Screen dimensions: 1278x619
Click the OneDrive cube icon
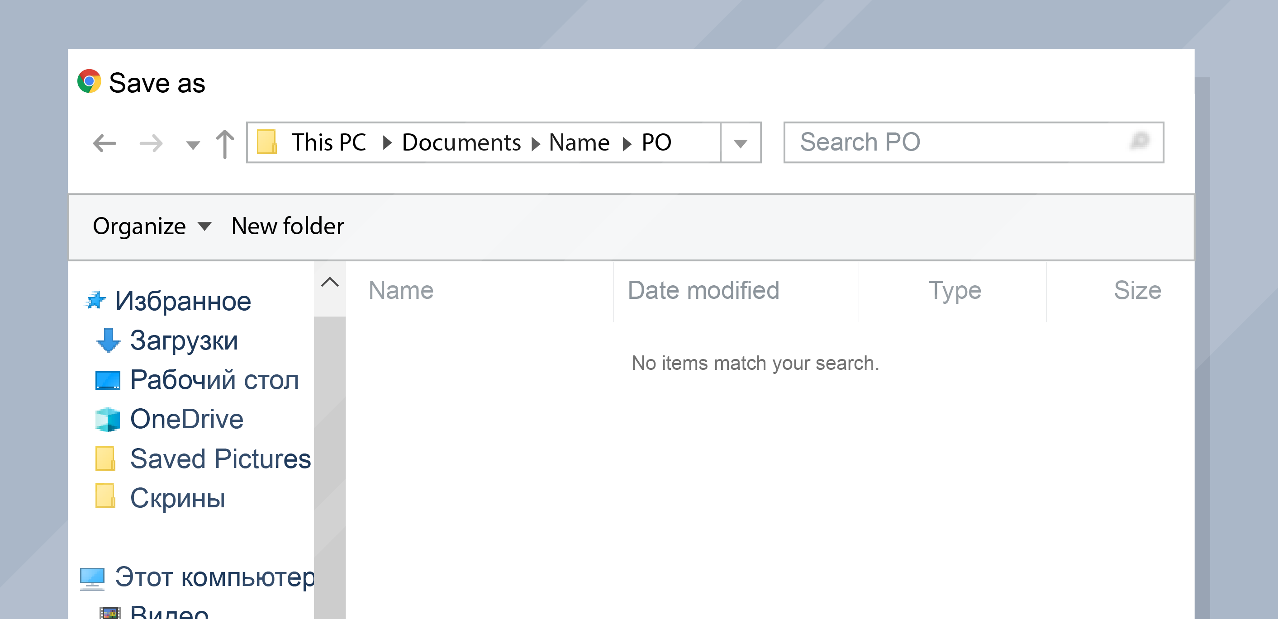(x=108, y=420)
